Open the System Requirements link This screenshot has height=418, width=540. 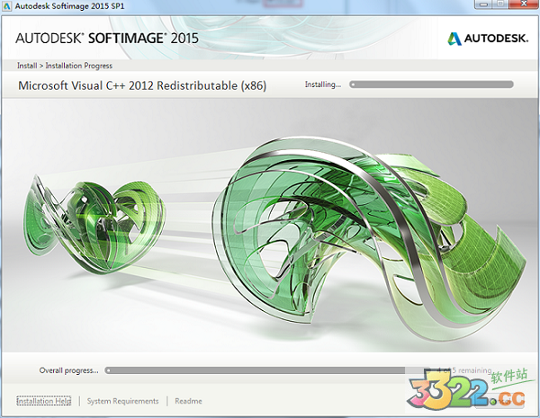tap(122, 401)
